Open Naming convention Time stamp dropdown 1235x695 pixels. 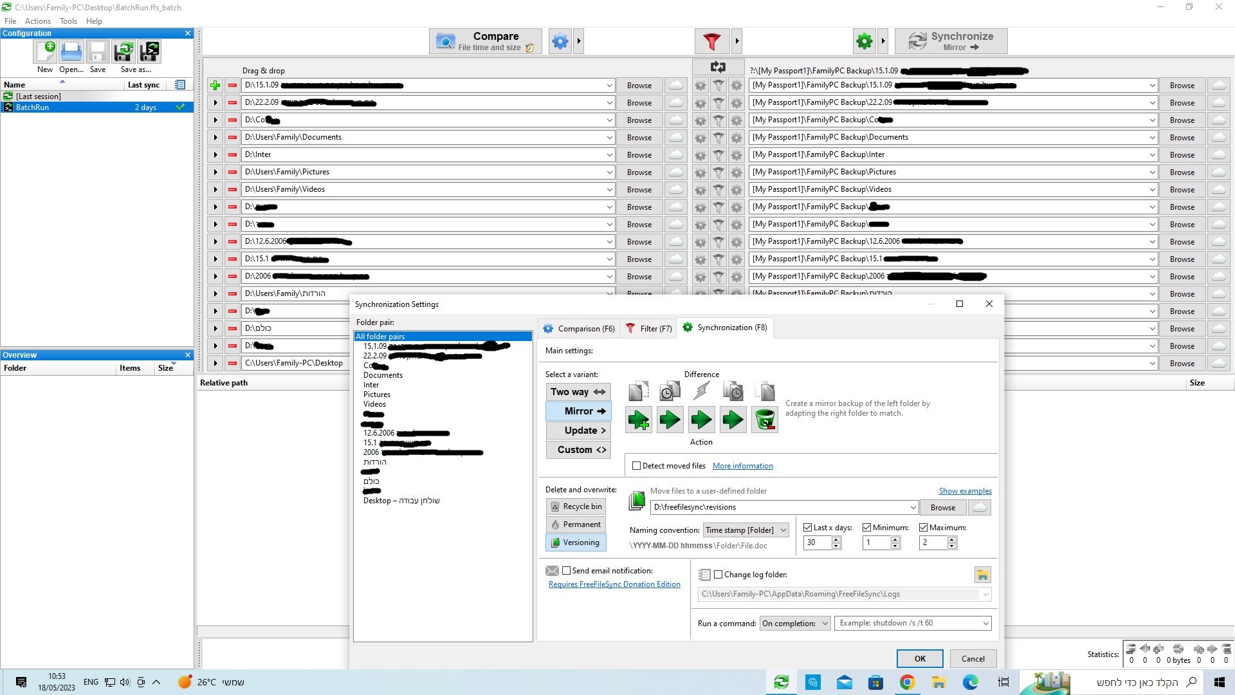coord(746,530)
